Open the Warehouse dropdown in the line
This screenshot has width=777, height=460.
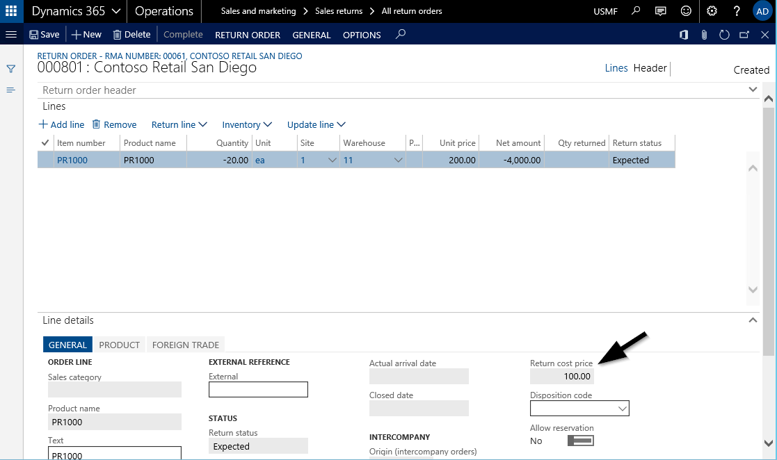click(398, 161)
